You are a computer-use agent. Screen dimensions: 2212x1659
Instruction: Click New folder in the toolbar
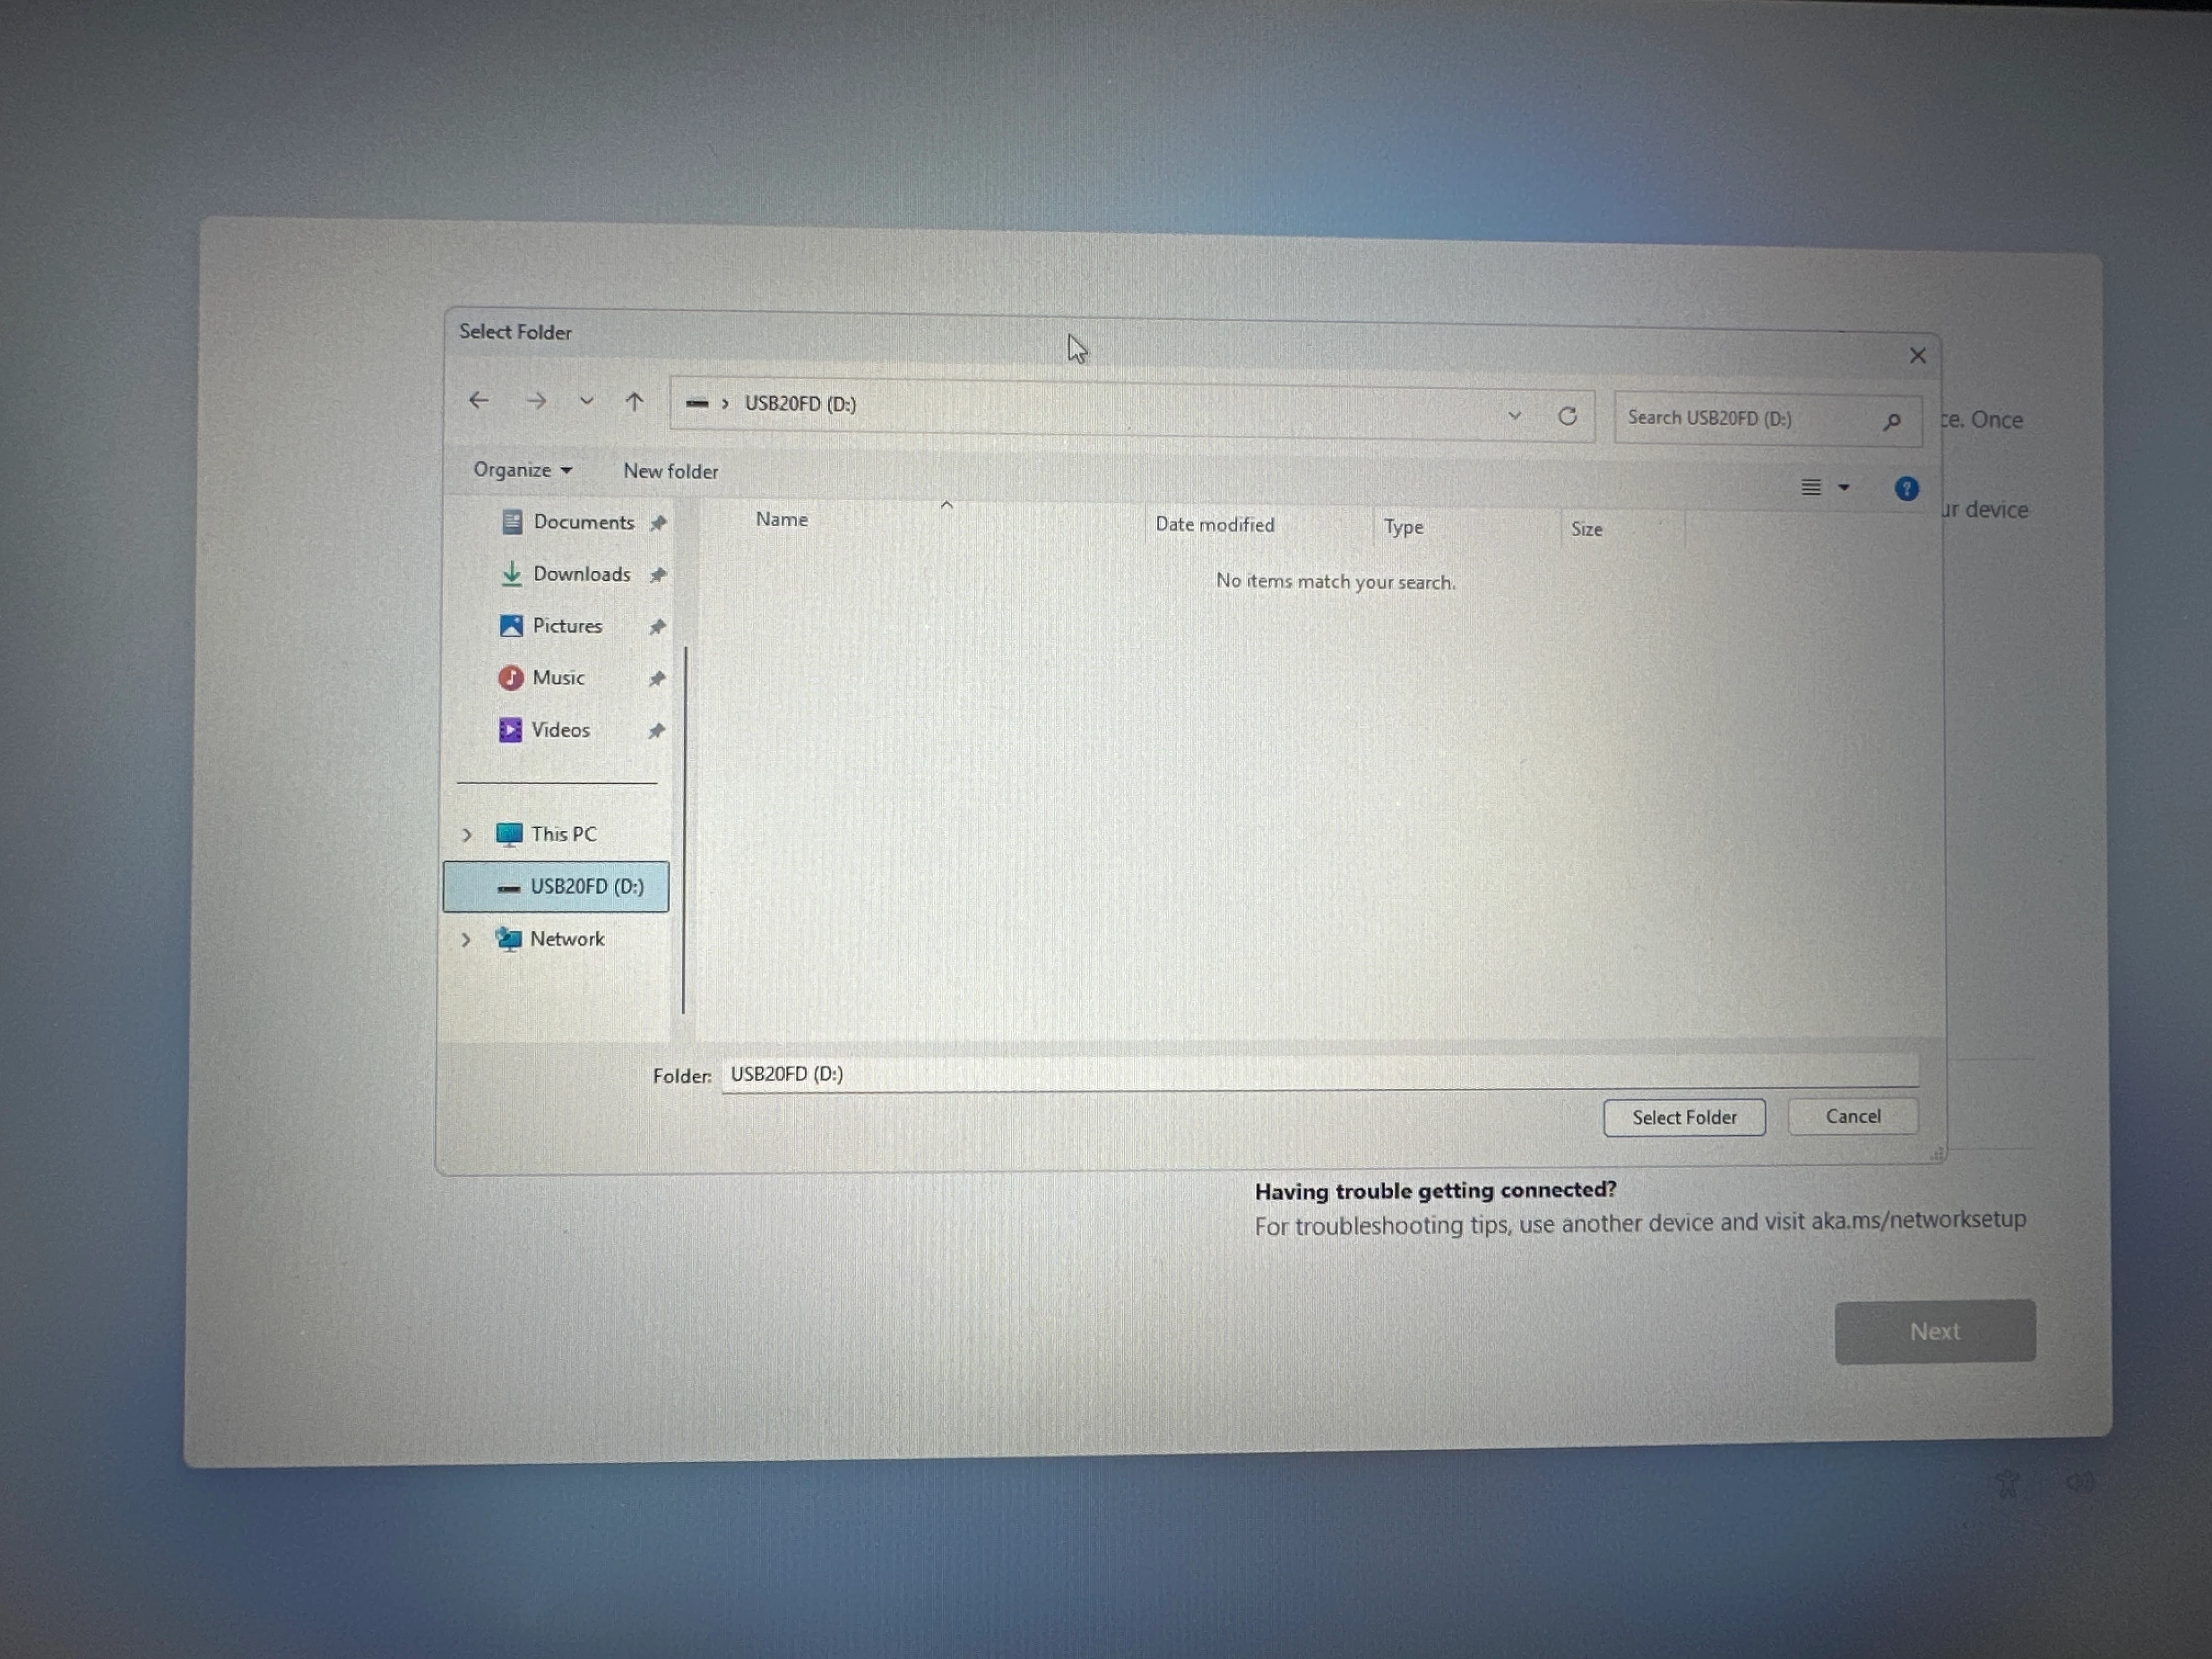click(x=670, y=471)
